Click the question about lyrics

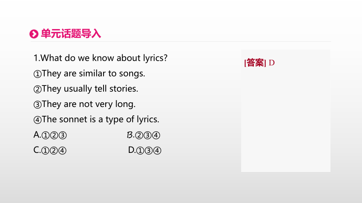point(101,58)
